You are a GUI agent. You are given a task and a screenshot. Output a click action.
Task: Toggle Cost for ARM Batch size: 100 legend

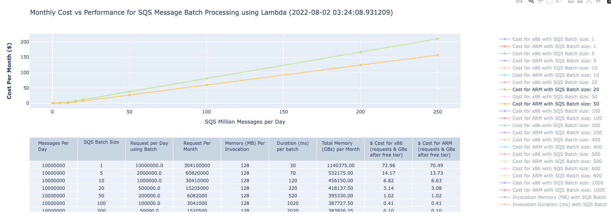(551, 118)
